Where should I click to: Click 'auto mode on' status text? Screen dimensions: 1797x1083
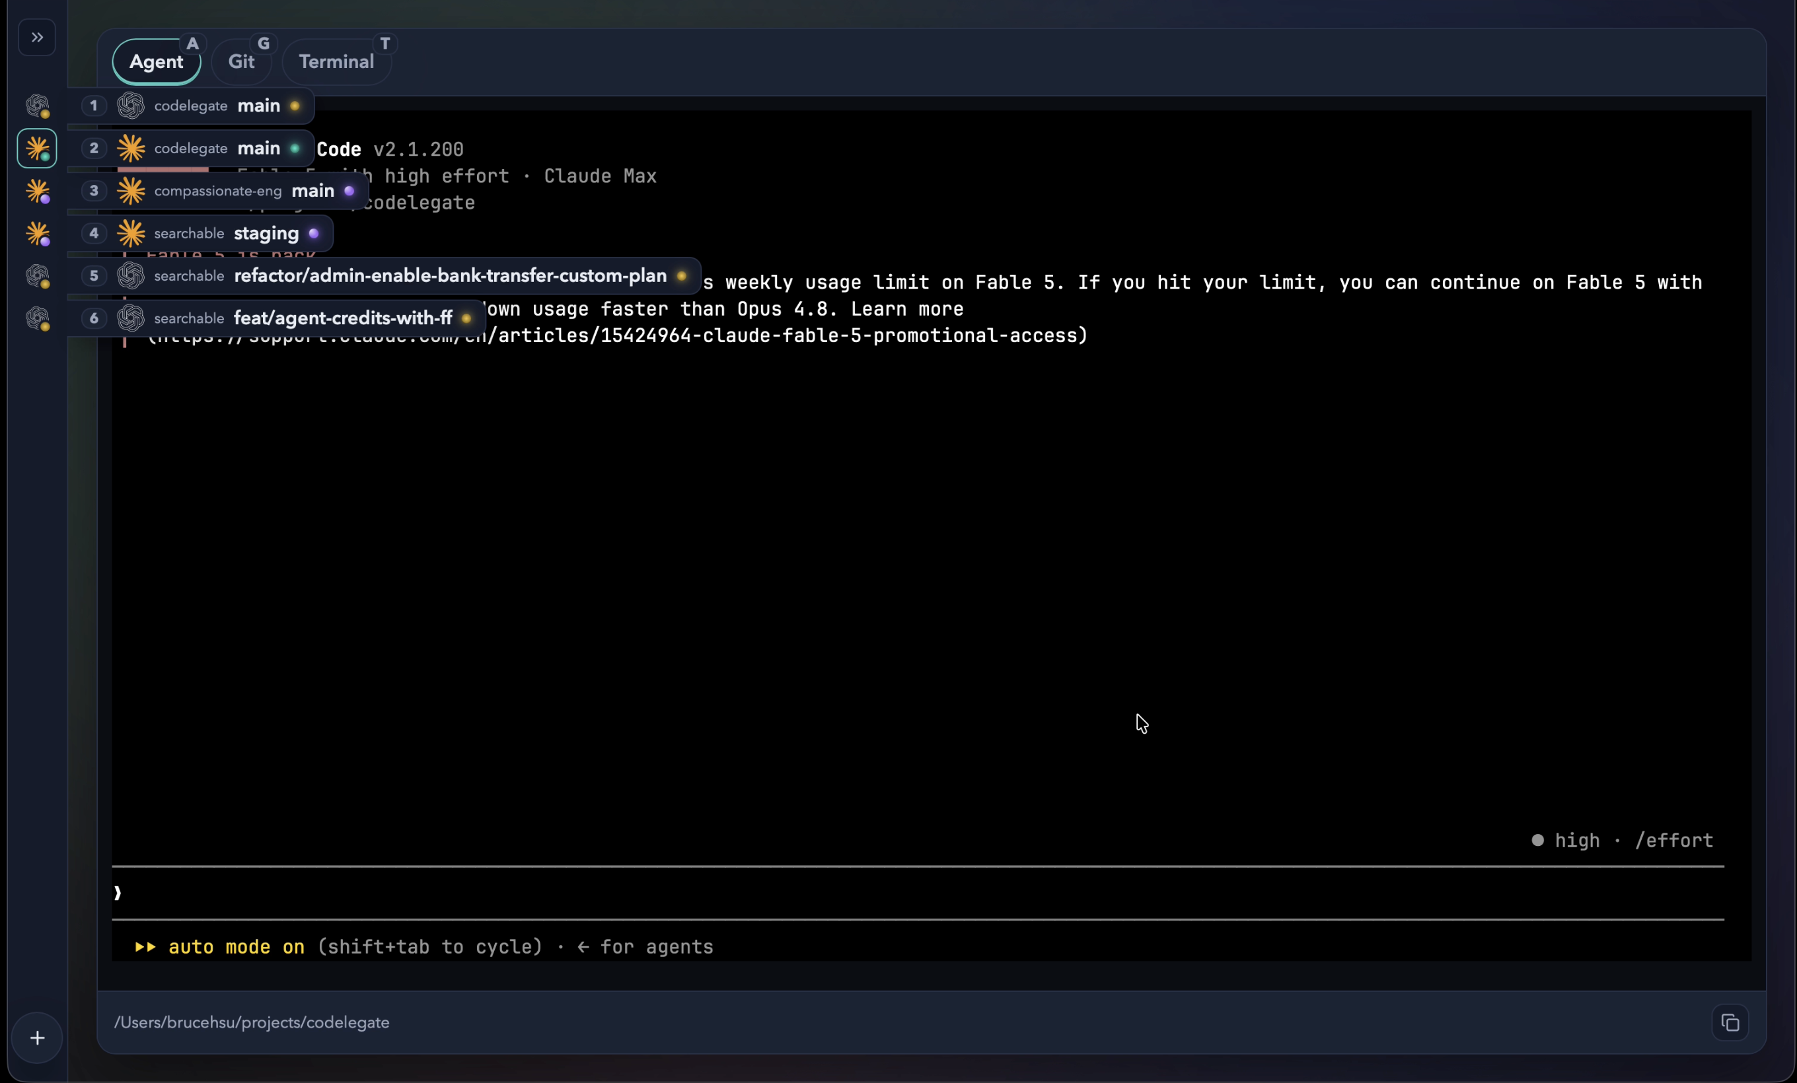coord(237,947)
